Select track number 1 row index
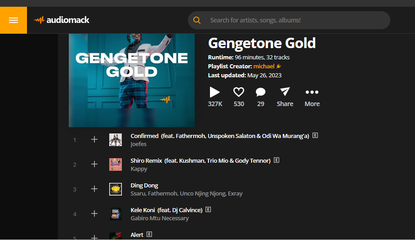 click(75, 140)
